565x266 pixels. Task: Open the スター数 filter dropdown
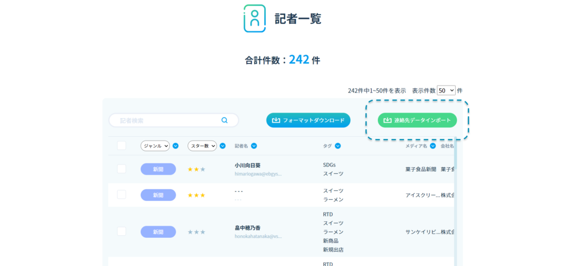(202, 146)
